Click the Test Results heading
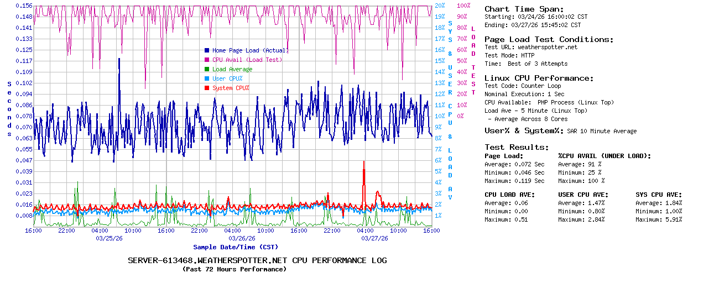 tap(517, 147)
